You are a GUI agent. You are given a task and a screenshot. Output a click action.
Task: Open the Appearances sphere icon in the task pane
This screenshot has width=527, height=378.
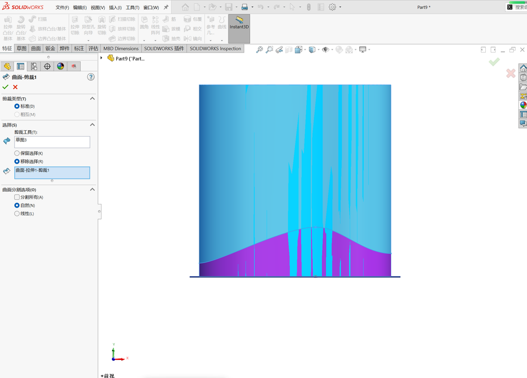[x=523, y=105]
